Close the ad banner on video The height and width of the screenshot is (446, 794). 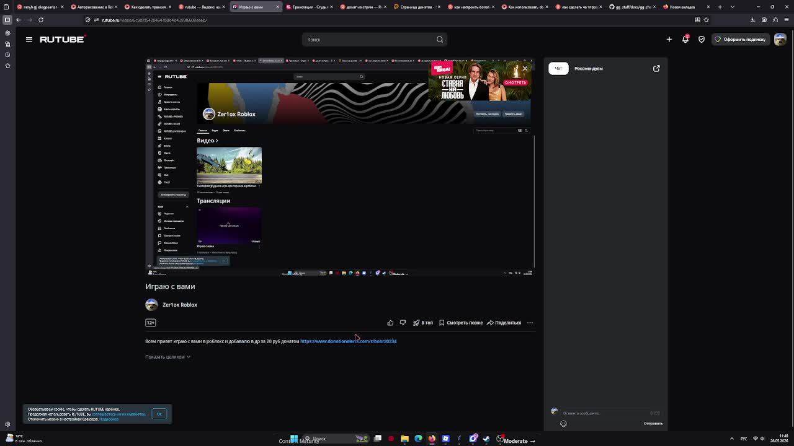click(x=525, y=68)
